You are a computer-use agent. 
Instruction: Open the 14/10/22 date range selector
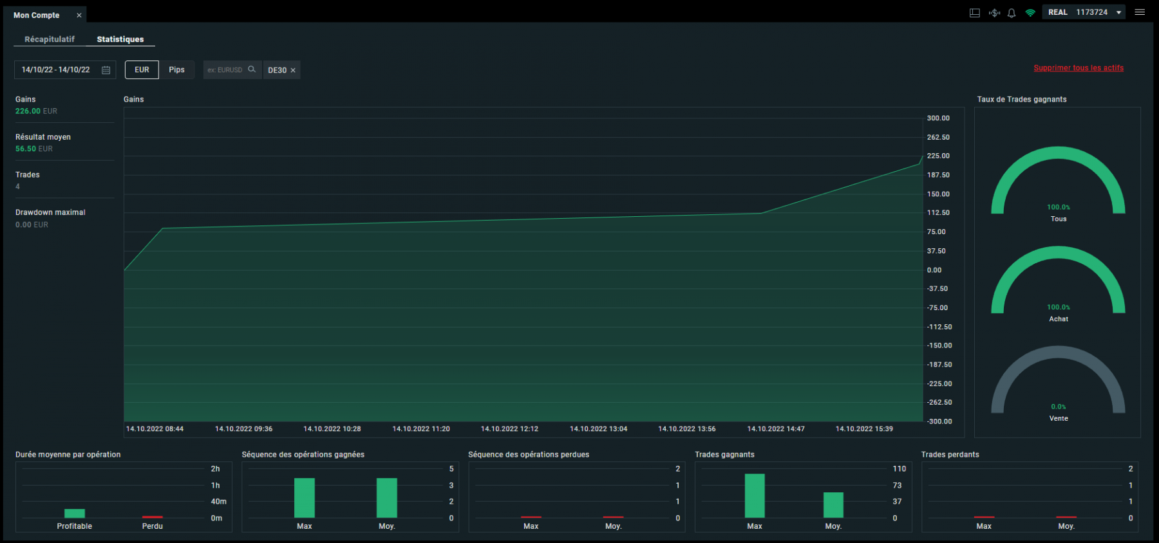tap(65, 69)
